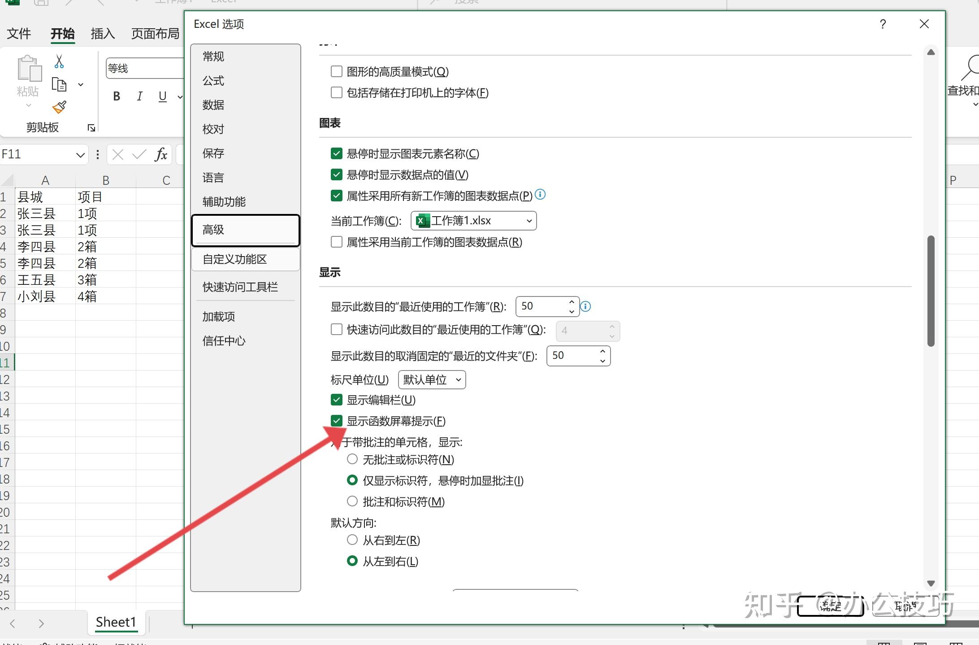This screenshot has height=645, width=979.
Task: Click the Enter checkmark in formula bar
Action: (139, 155)
